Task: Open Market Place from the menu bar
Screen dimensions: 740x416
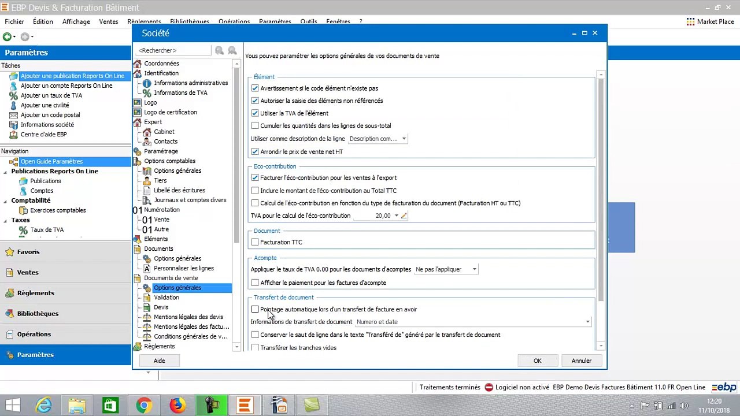Action: (x=710, y=21)
